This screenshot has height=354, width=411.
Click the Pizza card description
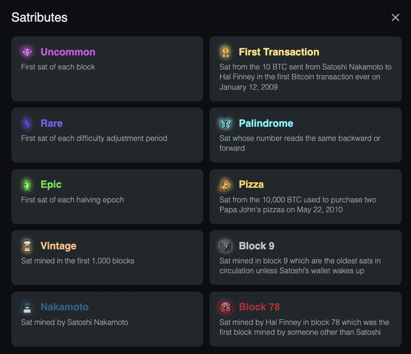coord(298,205)
